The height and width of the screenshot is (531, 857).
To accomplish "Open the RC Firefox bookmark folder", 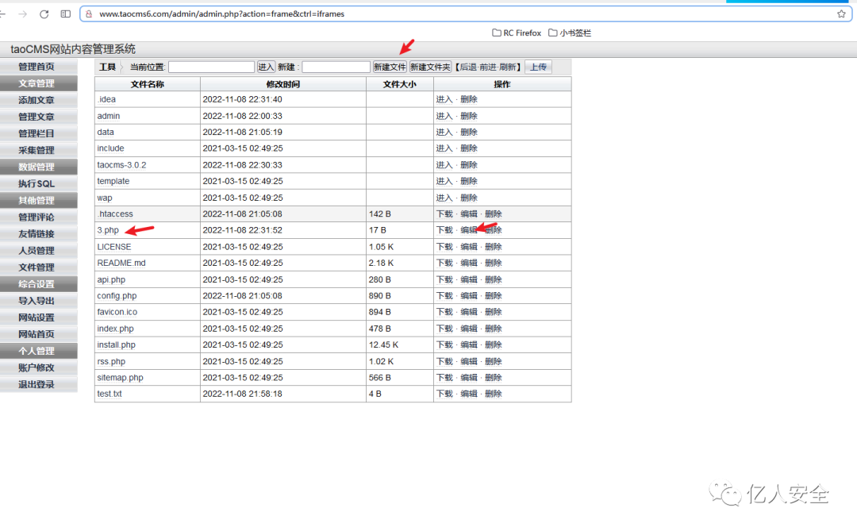I will point(517,33).
